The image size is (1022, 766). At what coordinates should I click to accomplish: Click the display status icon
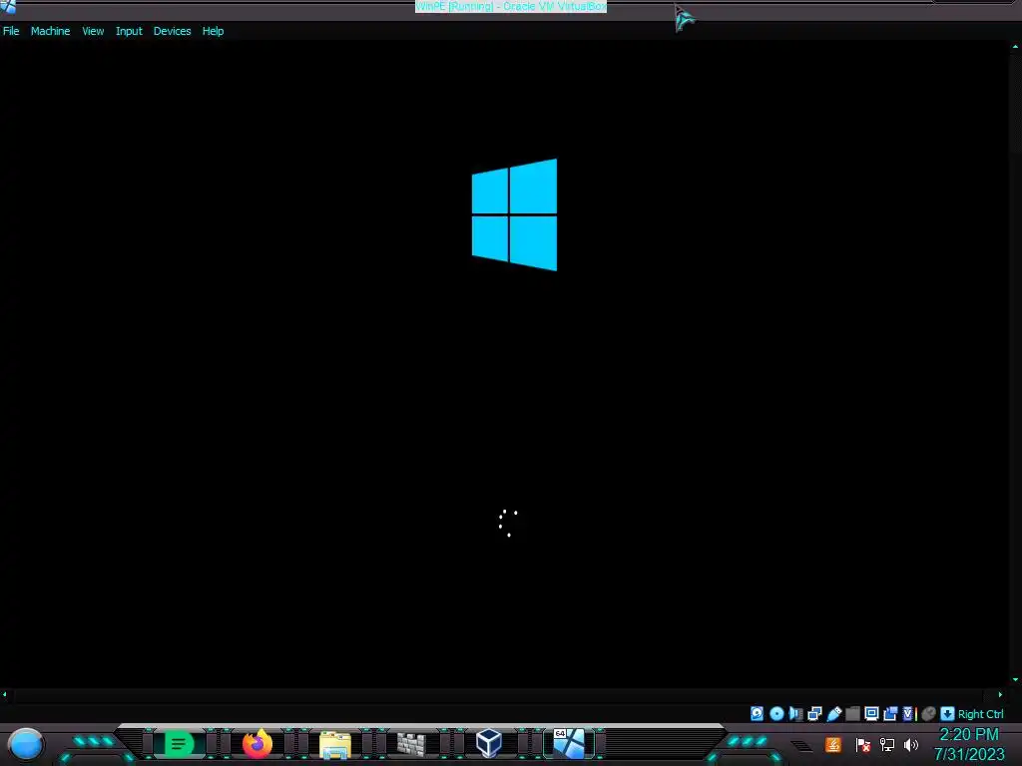click(871, 714)
